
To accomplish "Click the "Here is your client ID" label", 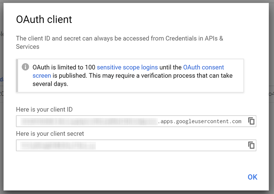I will [44, 109].
